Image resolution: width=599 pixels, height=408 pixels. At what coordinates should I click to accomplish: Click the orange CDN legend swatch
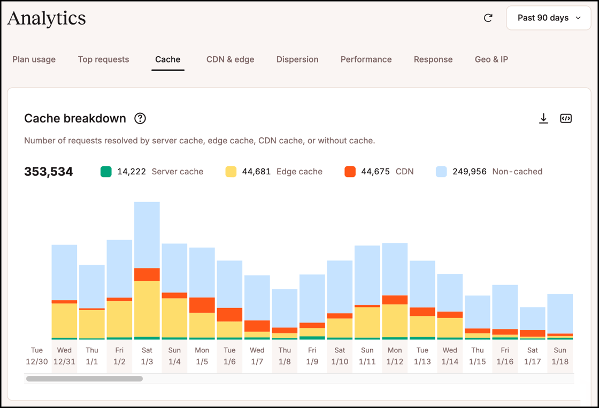tap(350, 172)
